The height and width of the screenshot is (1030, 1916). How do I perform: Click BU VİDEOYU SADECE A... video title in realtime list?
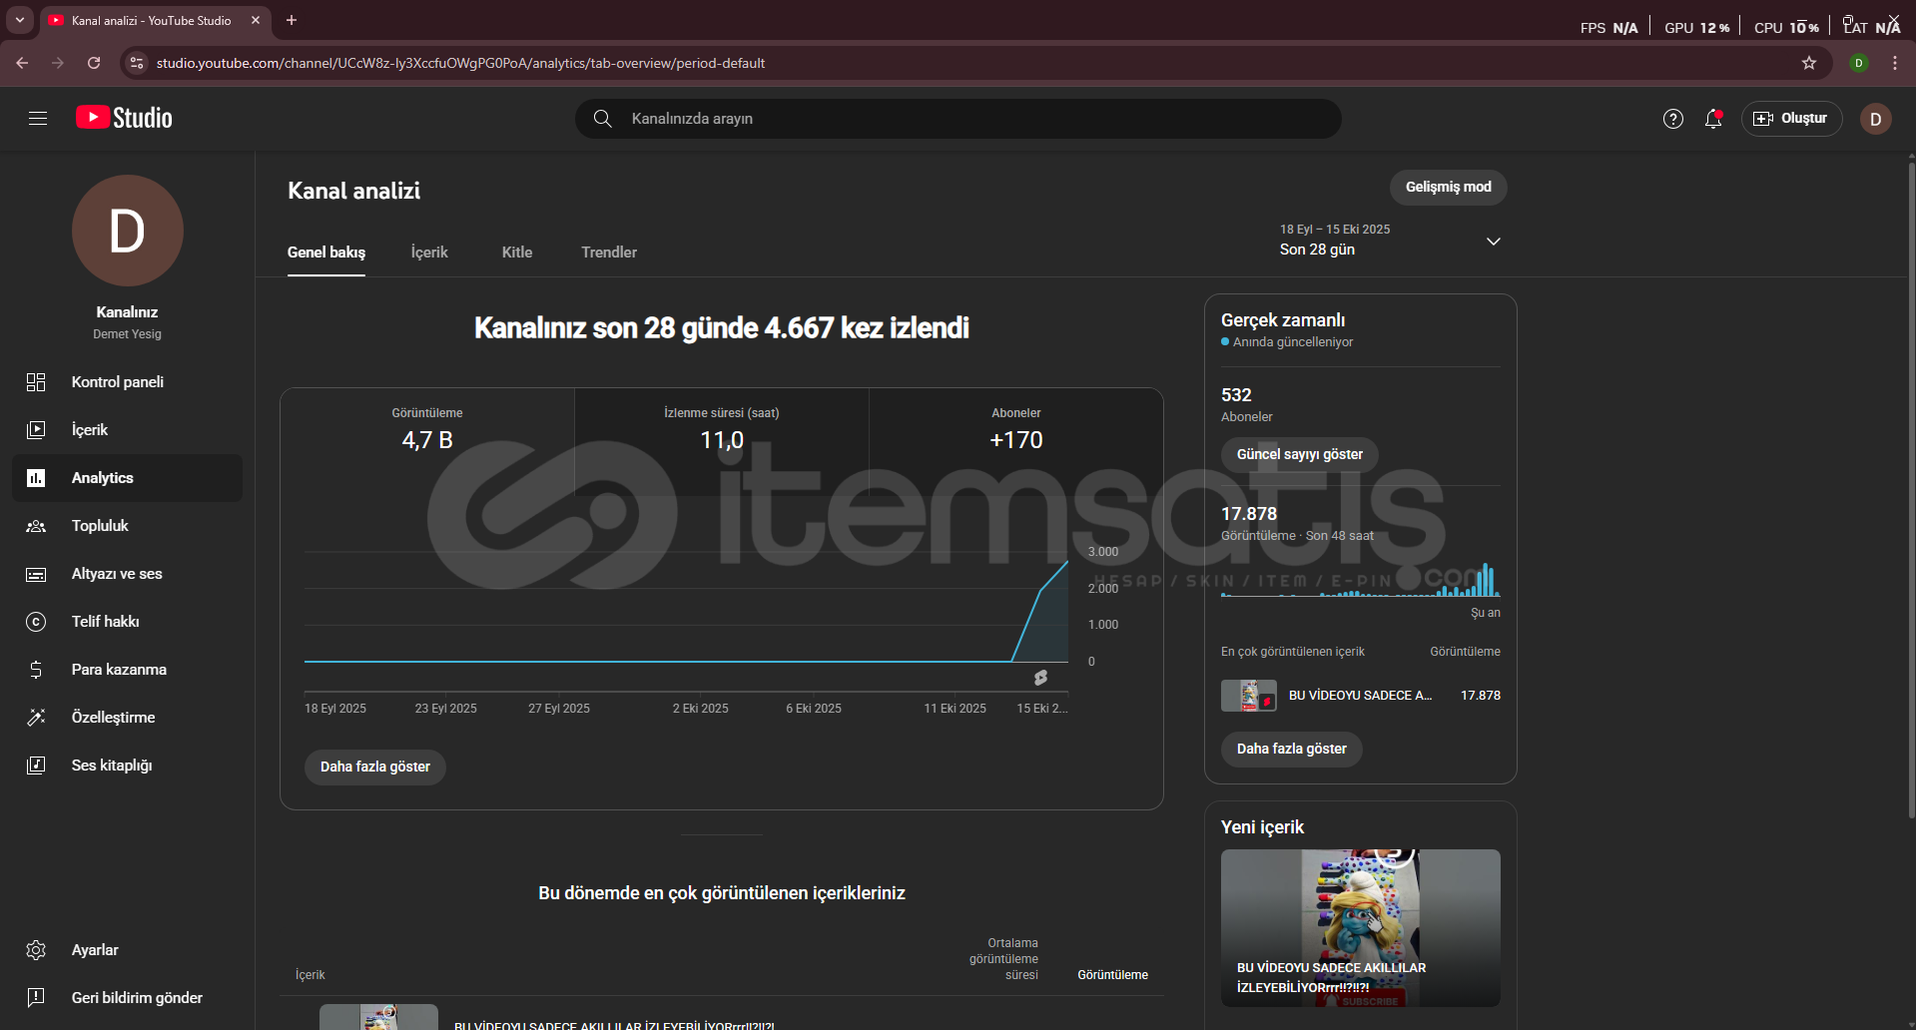[1360, 696]
